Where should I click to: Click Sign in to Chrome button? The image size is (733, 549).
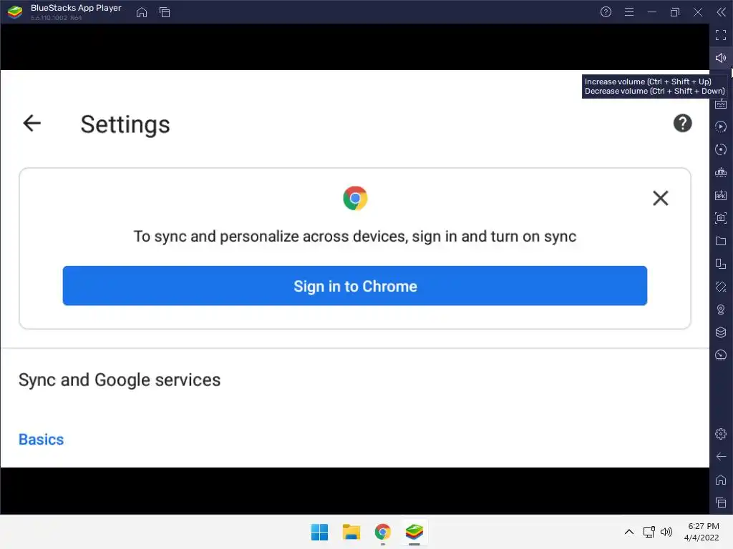tap(355, 286)
